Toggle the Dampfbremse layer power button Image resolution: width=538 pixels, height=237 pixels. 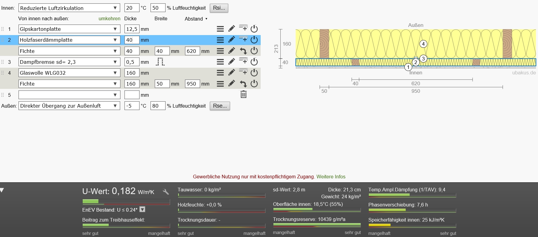pos(254,62)
